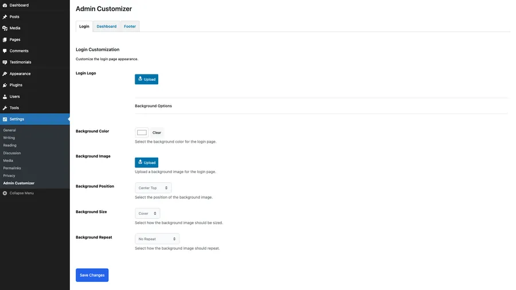
Task: Click text 'Select the background color for the login page.'
Action: click(x=176, y=142)
